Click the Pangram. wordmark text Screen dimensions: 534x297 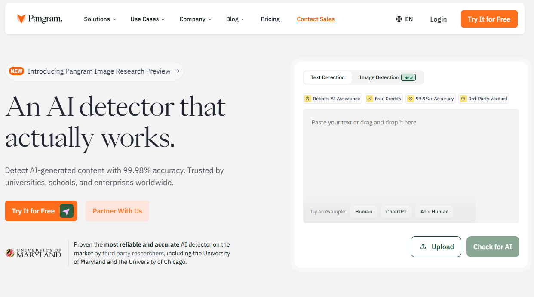pyautogui.click(x=45, y=19)
